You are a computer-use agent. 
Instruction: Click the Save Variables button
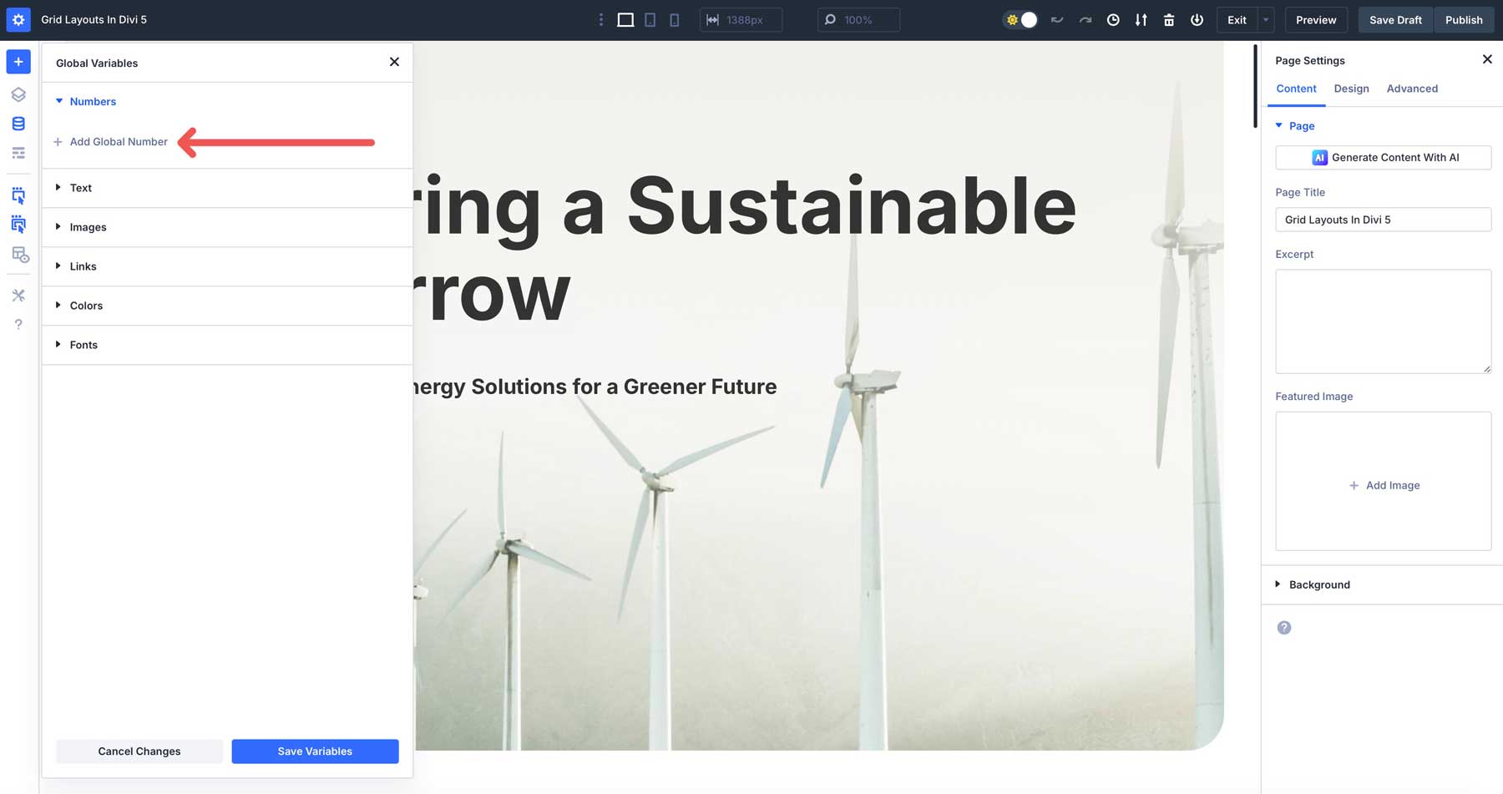click(315, 751)
